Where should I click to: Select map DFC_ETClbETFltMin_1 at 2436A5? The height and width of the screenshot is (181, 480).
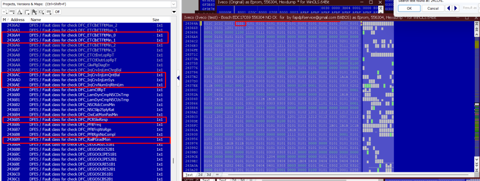coord(85,40)
